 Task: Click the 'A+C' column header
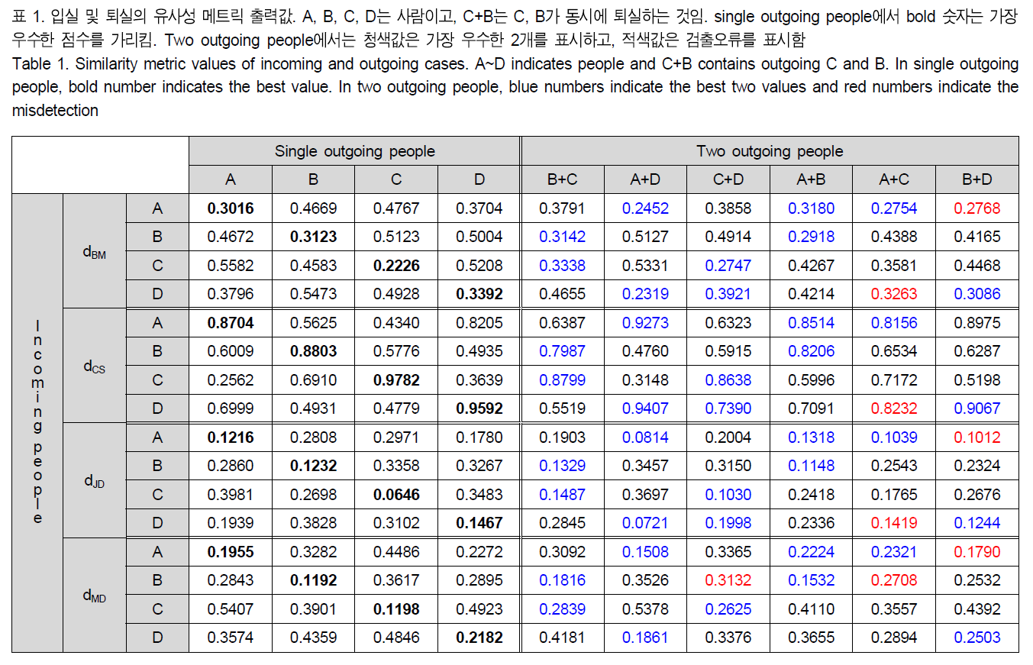894,179
